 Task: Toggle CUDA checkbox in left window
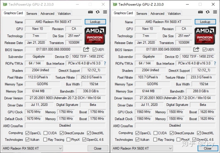pyautogui.click(x=46, y=133)
